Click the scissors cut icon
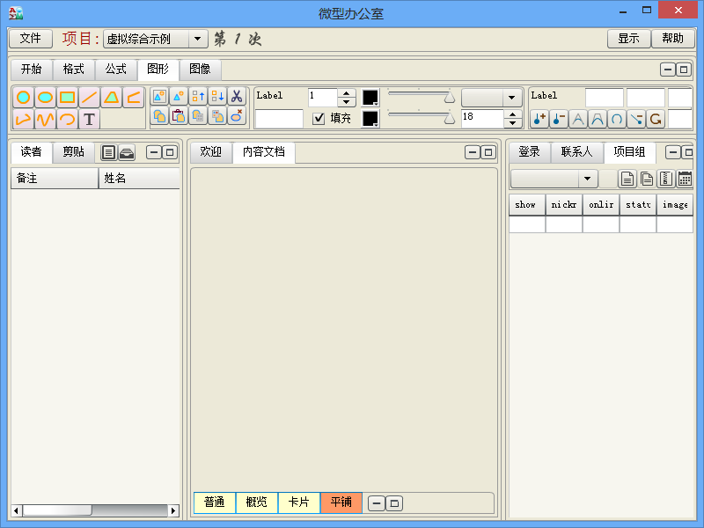Viewport: 704px width, 528px height. click(237, 96)
